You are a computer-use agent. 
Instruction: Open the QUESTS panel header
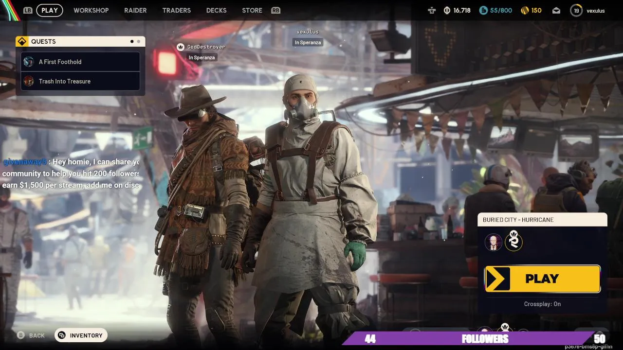tap(80, 41)
